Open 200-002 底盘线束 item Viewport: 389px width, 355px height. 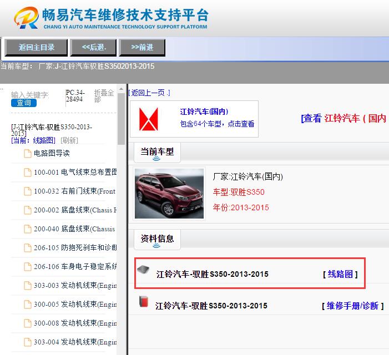tap(75, 210)
